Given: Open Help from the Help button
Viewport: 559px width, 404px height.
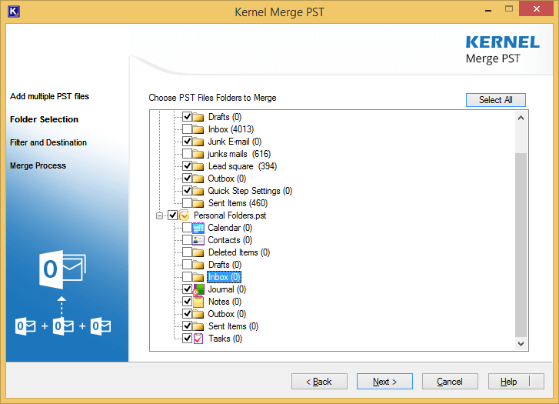Looking at the screenshot, I should point(516,382).
